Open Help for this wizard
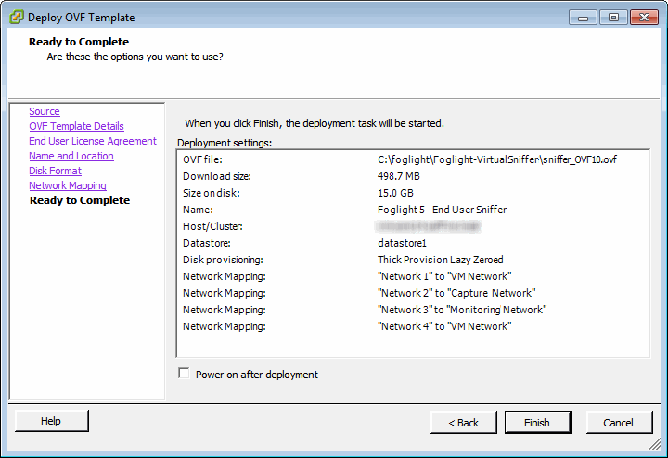 click(50, 421)
